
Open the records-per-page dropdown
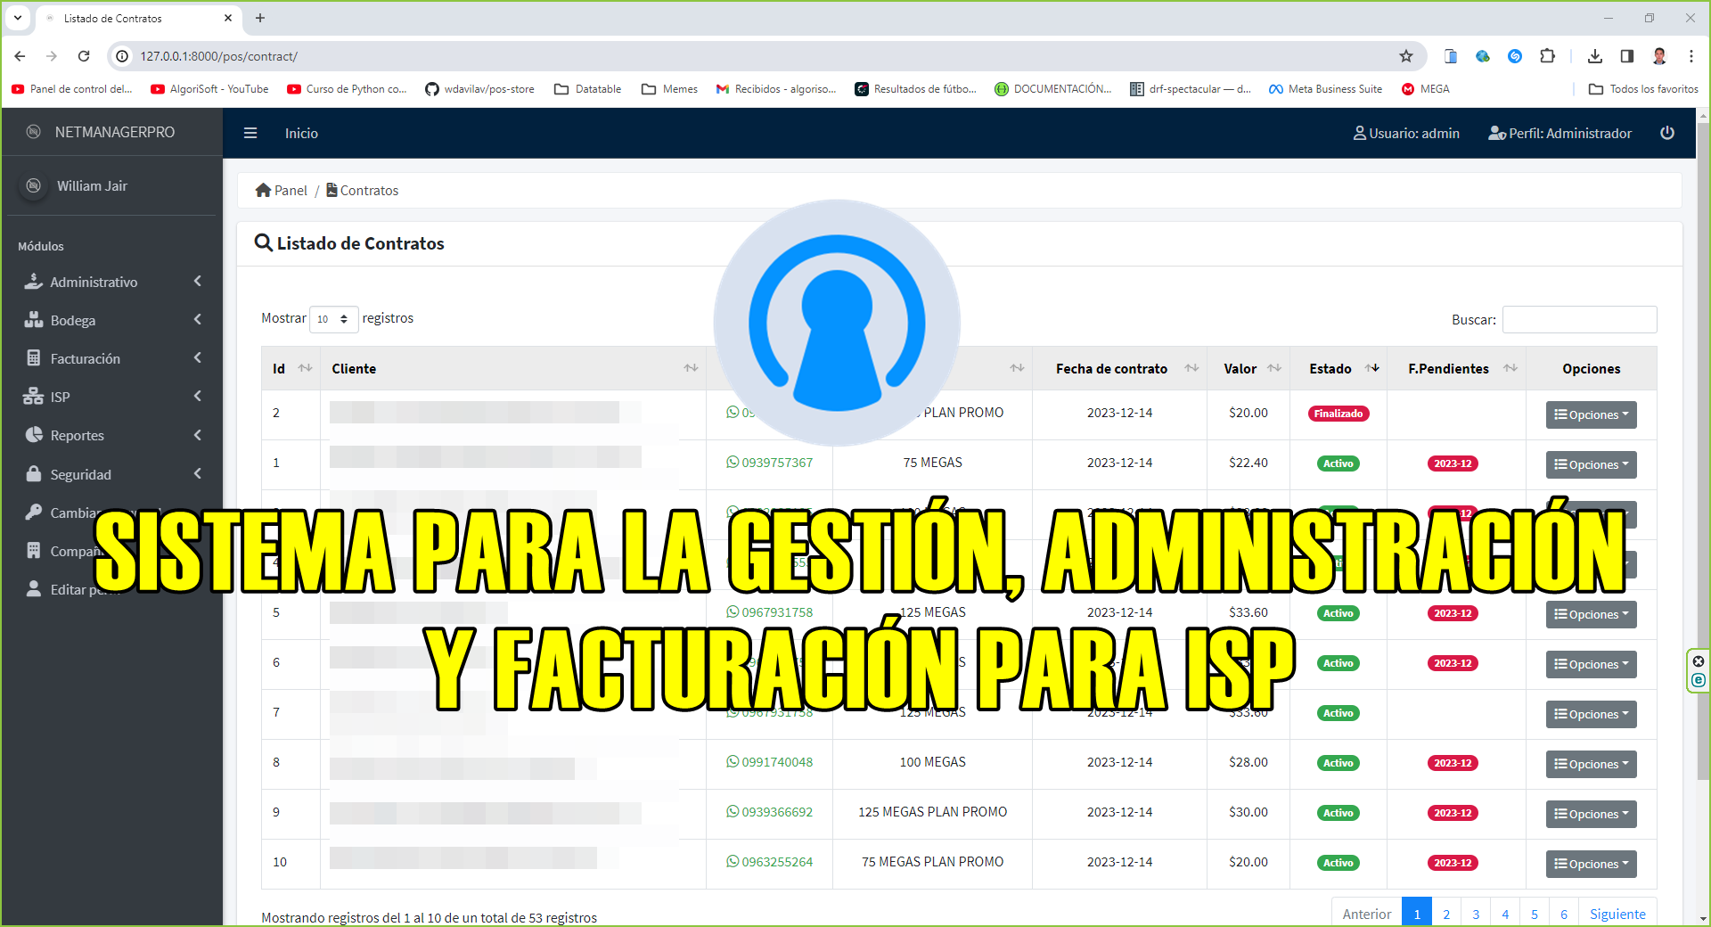click(x=333, y=319)
